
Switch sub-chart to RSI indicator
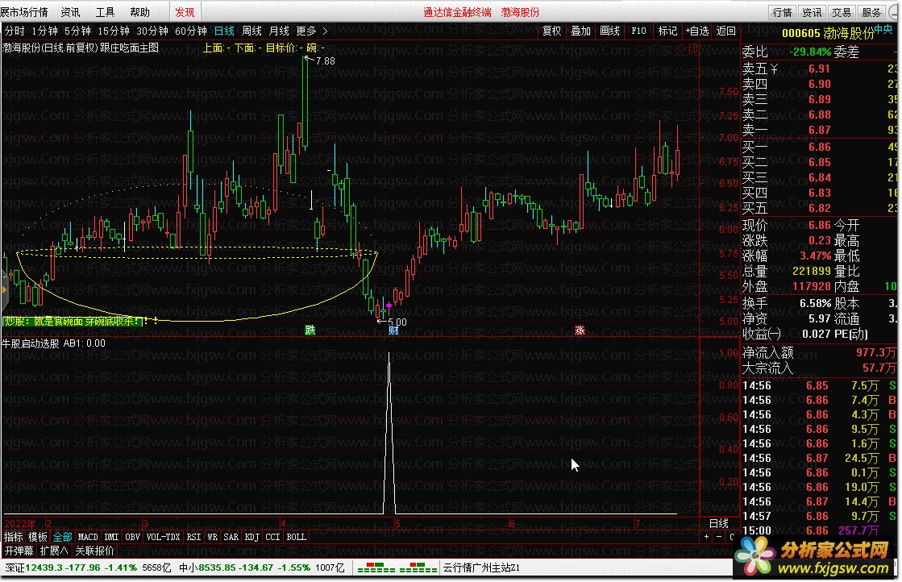pyautogui.click(x=193, y=537)
